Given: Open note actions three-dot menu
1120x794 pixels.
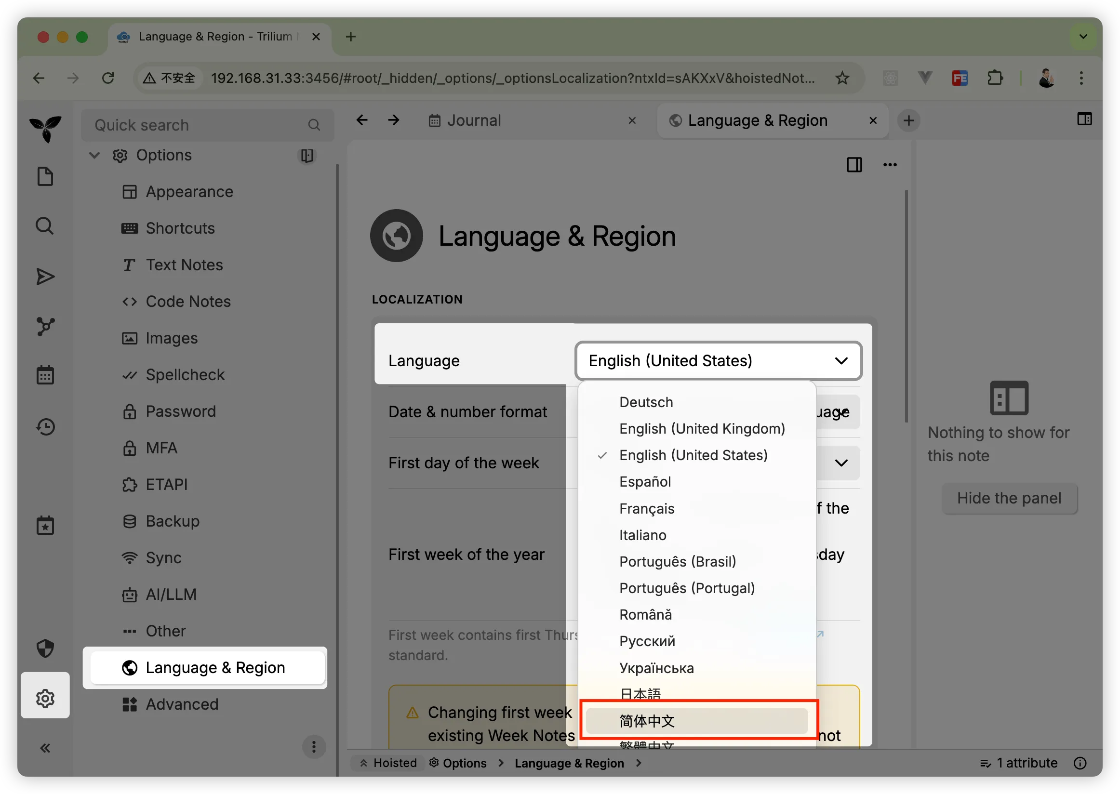Looking at the screenshot, I should pos(890,165).
